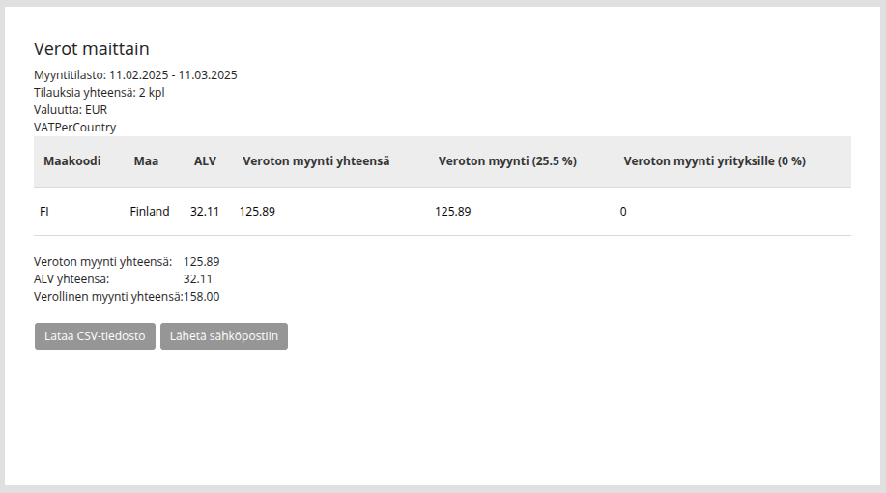Click Veroton myynti yhteensä column header
The image size is (886, 493).
(x=316, y=161)
